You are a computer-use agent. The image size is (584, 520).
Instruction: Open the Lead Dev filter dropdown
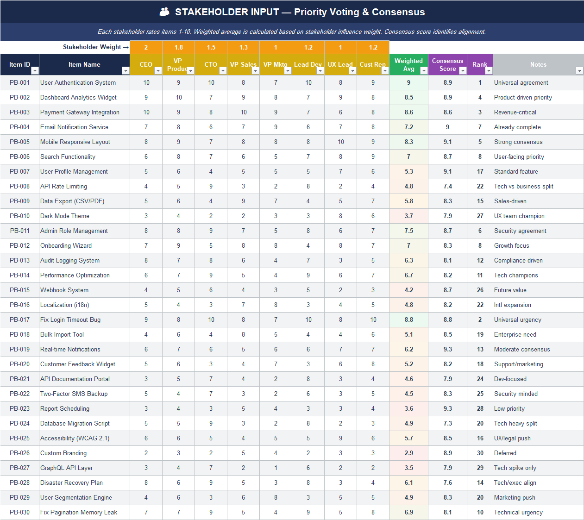[x=320, y=70]
